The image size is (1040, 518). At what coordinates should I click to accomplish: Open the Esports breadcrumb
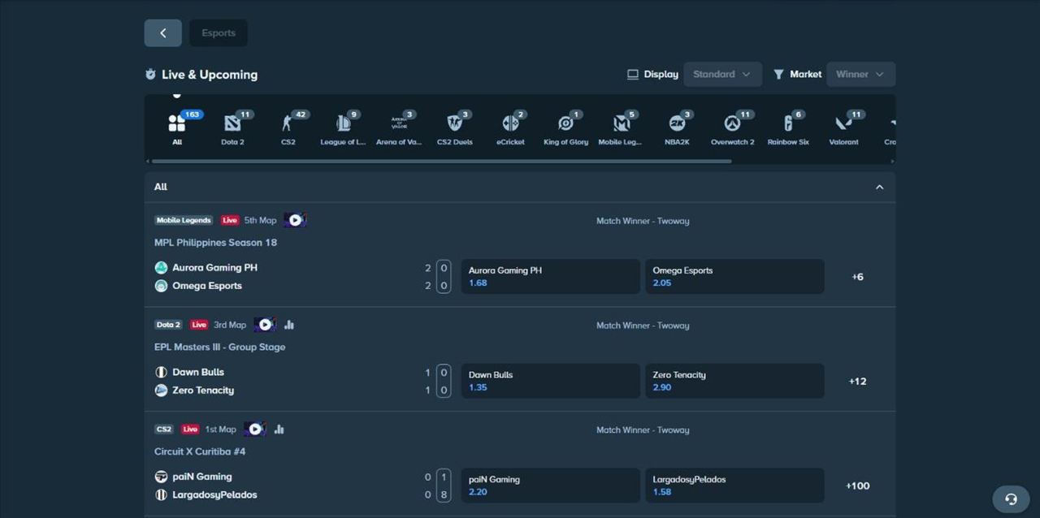click(x=219, y=33)
